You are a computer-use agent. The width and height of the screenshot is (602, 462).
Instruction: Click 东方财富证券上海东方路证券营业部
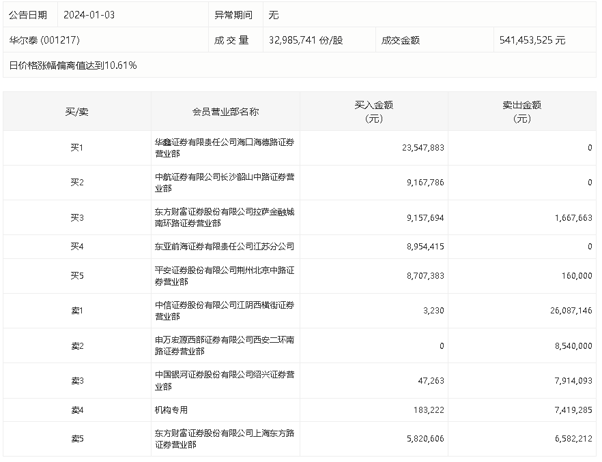click(225, 439)
